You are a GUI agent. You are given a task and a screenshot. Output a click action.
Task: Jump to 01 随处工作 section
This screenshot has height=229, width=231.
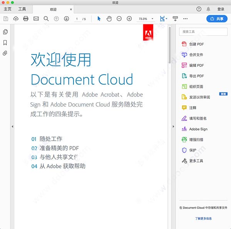(x=47, y=139)
